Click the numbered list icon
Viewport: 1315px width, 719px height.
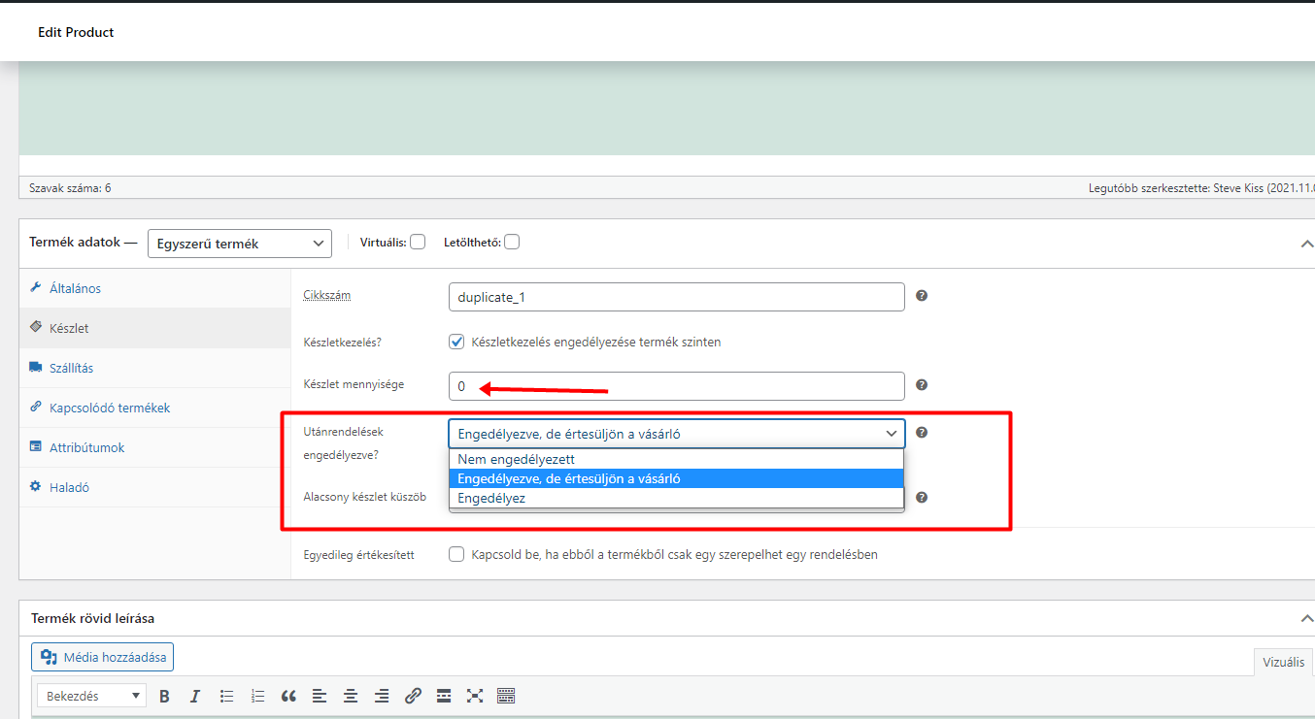coord(257,696)
